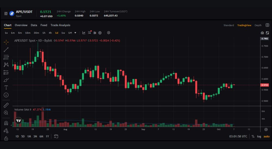The width and height of the screenshot is (272, 149).
Task: Choose the text annotation tool
Action: coord(6,88)
